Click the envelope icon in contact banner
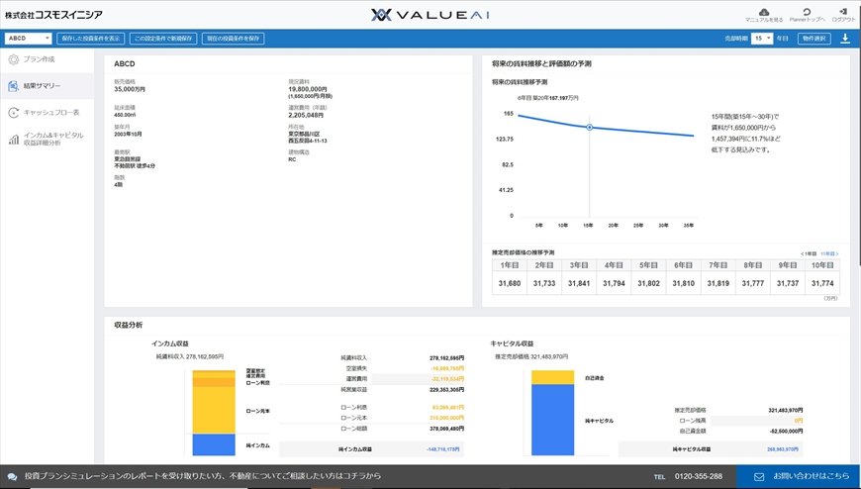 point(758,476)
